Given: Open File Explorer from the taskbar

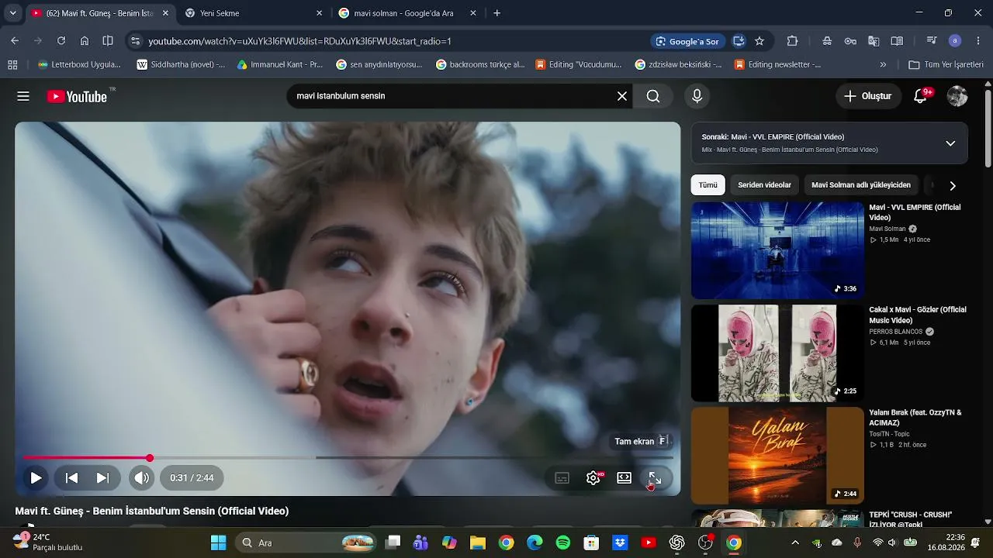Looking at the screenshot, I should [477, 542].
